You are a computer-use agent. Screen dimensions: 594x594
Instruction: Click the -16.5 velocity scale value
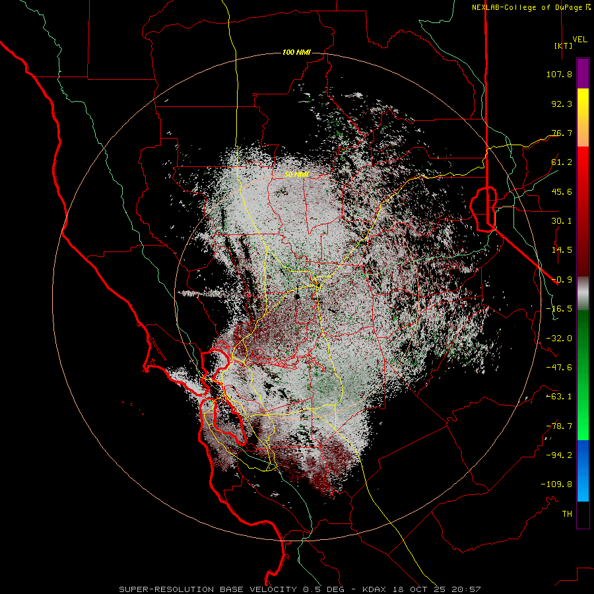(559, 309)
